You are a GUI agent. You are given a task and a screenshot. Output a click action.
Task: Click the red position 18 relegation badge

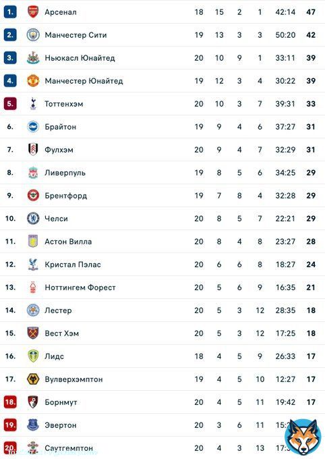pos(10,402)
